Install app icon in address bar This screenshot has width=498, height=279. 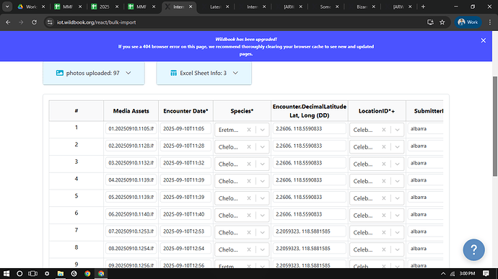point(430,22)
